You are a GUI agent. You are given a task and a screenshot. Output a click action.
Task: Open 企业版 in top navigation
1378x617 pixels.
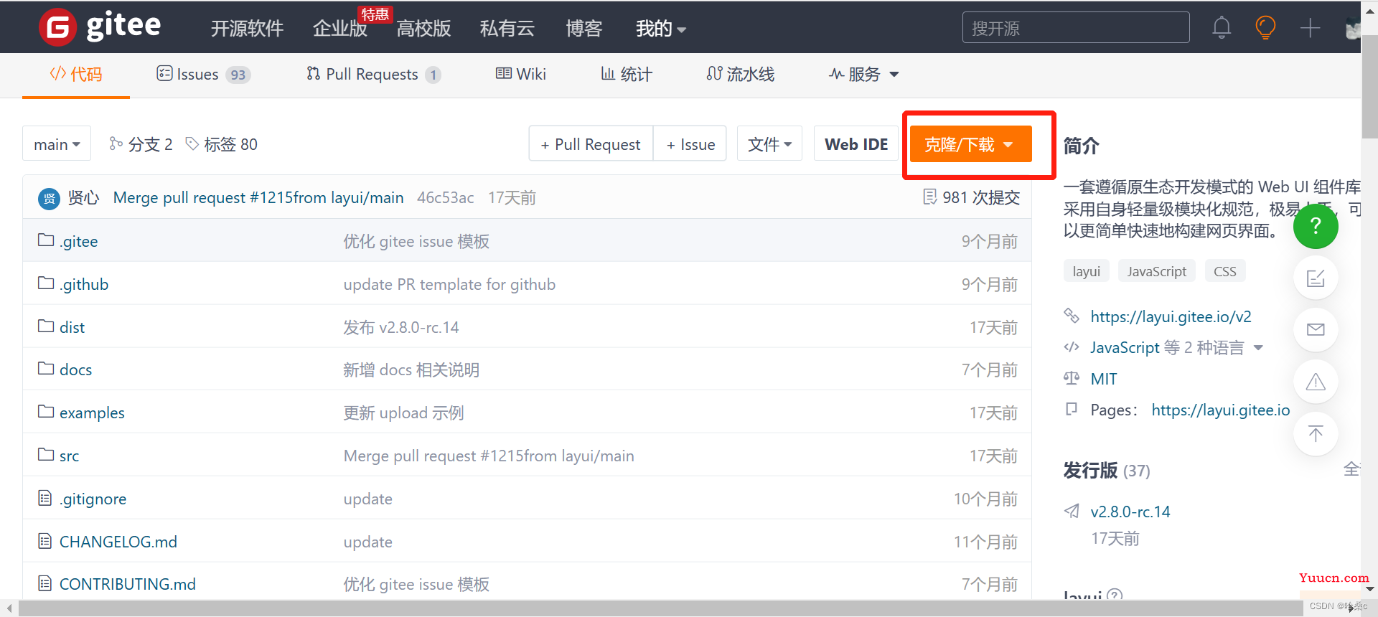[340, 29]
